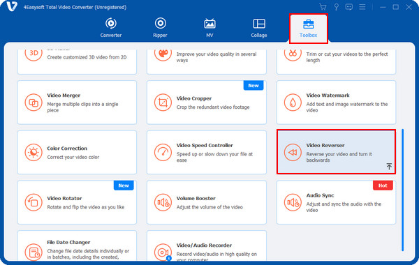Click the Video Cropper crop icon
The image size is (419, 265).
coord(163,103)
